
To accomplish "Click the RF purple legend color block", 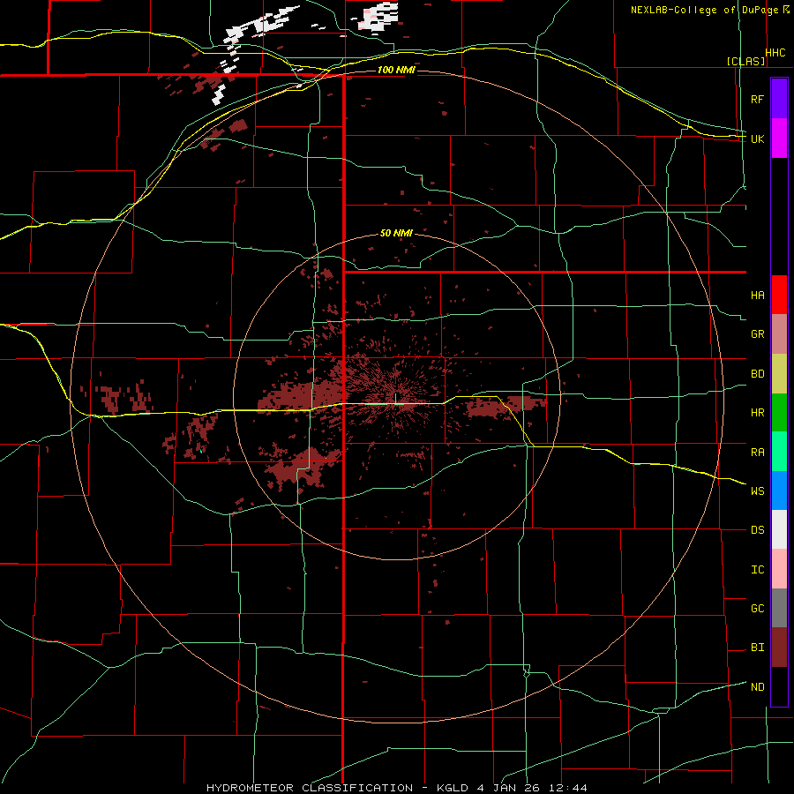I will click(779, 99).
